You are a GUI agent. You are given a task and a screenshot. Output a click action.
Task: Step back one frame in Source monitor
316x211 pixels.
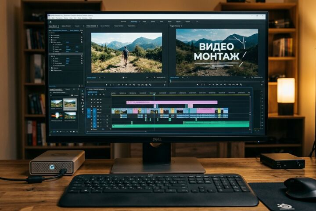pyautogui.click(x=122, y=85)
